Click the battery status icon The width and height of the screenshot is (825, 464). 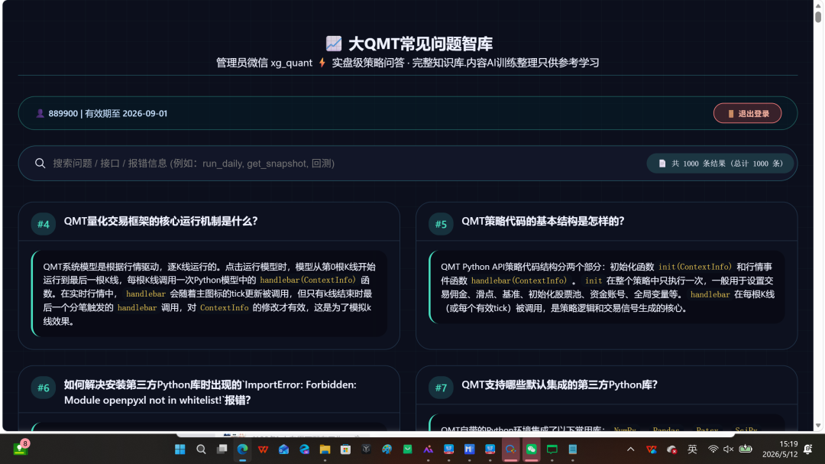click(x=746, y=449)
